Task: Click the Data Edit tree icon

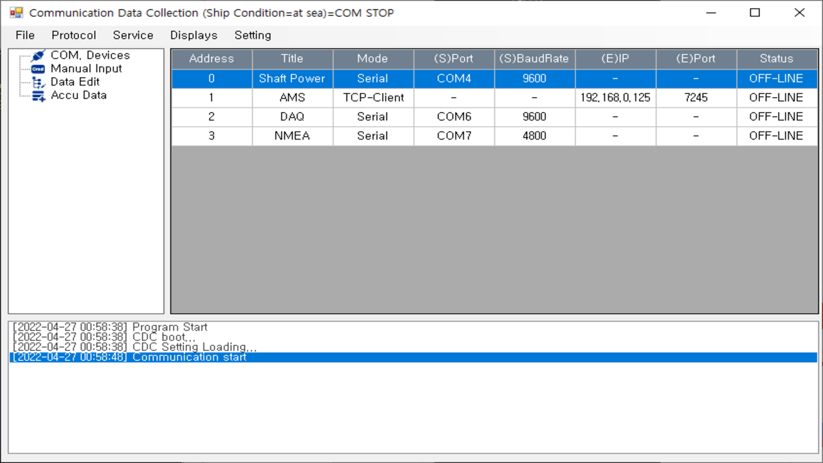Action: point(39,82)
